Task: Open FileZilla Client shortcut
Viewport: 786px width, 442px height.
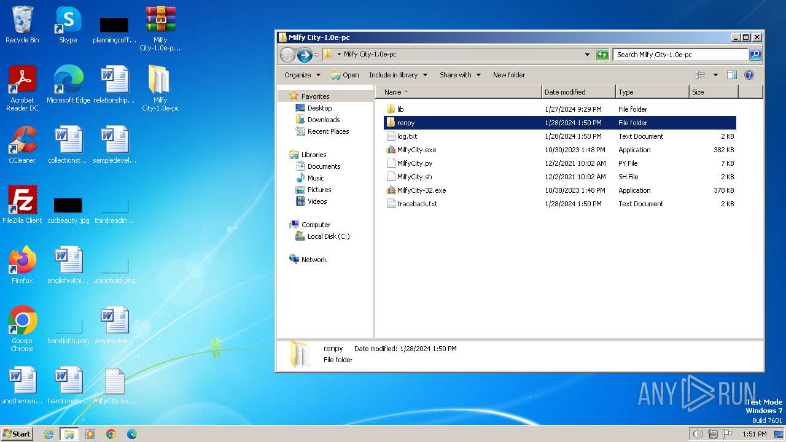Action: click(22, 206)
